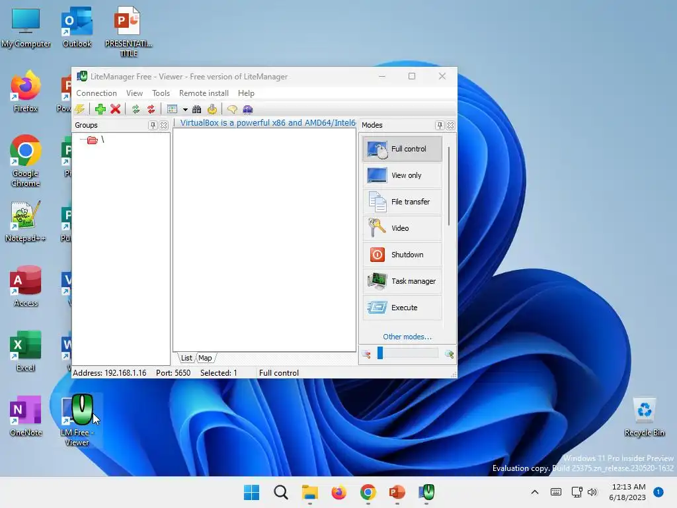The height and width of the screenshot is (508, 677).
Task: Click the zoom-out icon beside slider
Action: coord(366,355)
